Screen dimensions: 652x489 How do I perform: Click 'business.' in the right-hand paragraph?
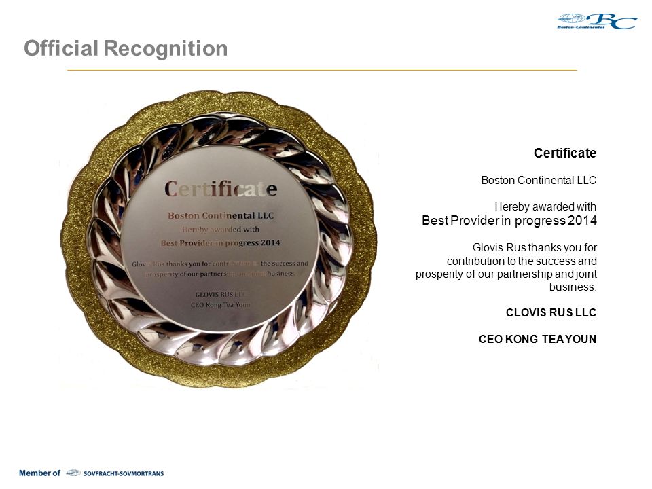click(573, 287)
